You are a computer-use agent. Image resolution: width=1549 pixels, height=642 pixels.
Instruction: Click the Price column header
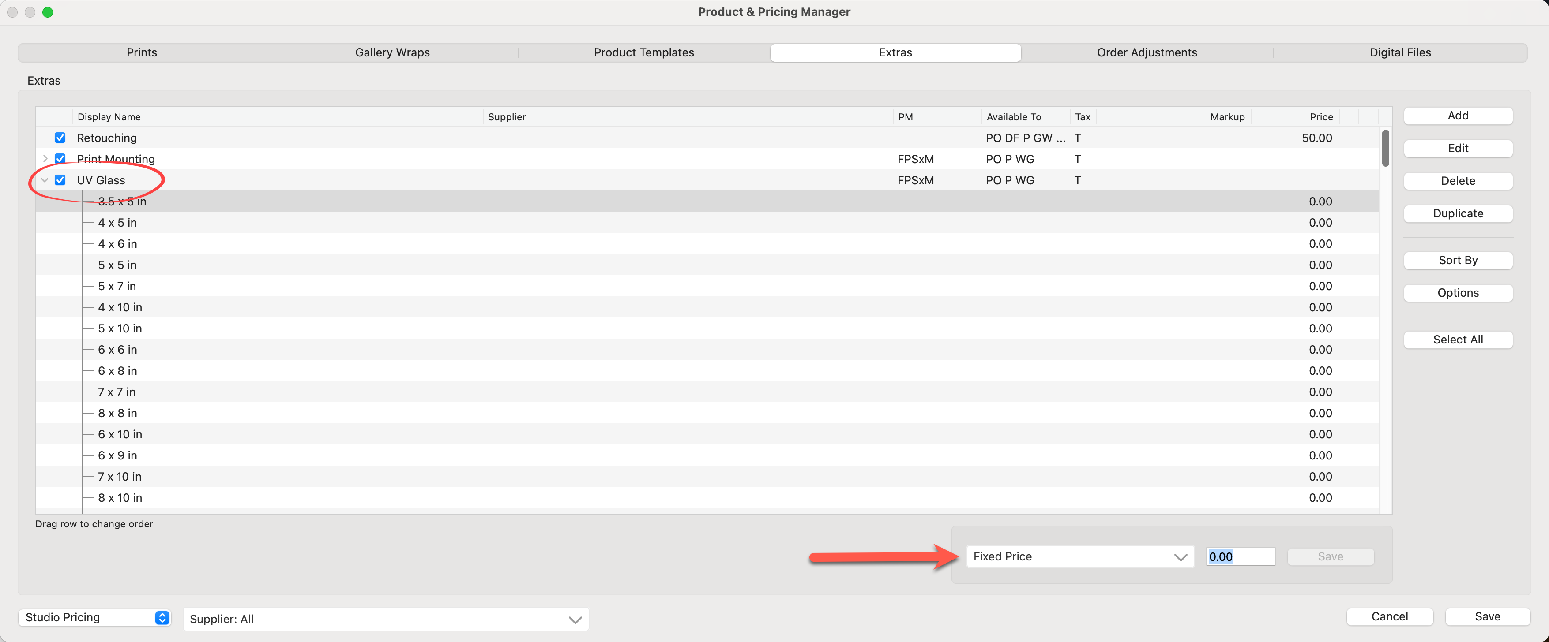click(1320, 116)
